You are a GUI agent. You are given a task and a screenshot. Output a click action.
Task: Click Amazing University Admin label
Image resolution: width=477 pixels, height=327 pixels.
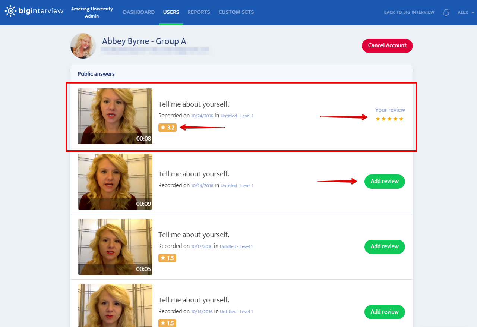[x=92, y=12]
